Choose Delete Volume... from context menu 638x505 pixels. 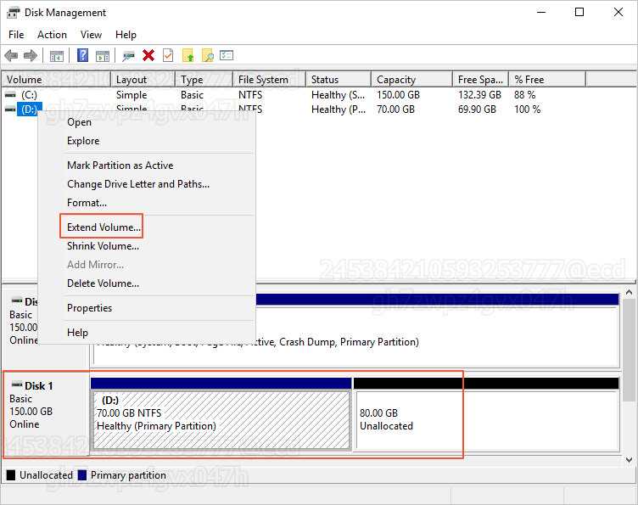(x=147, y=283)
